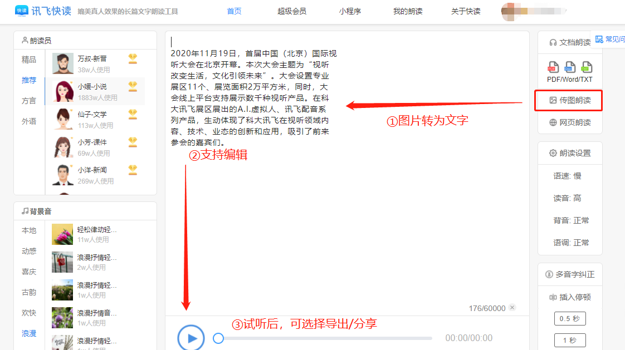Click VIP diamond icon beside 小媛-小说
Viewport: 625px width, 350px height.
click(x=133, y=86)
